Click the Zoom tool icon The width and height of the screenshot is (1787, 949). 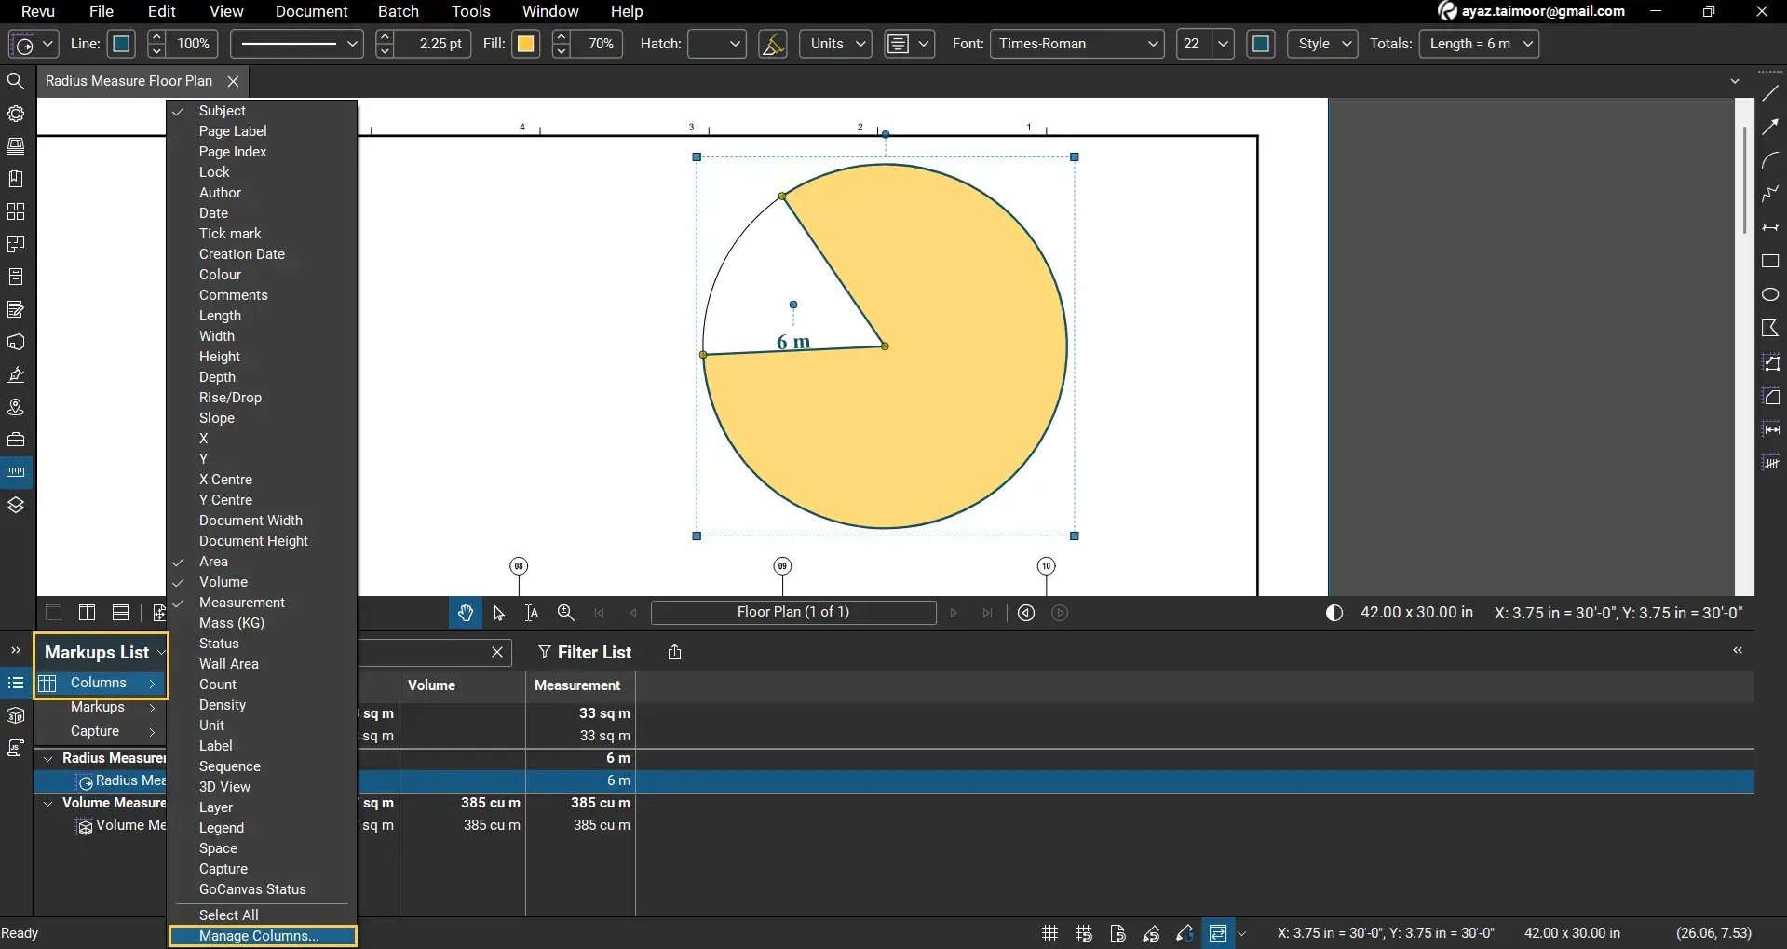pyautogui.click(x=565, y=613)
